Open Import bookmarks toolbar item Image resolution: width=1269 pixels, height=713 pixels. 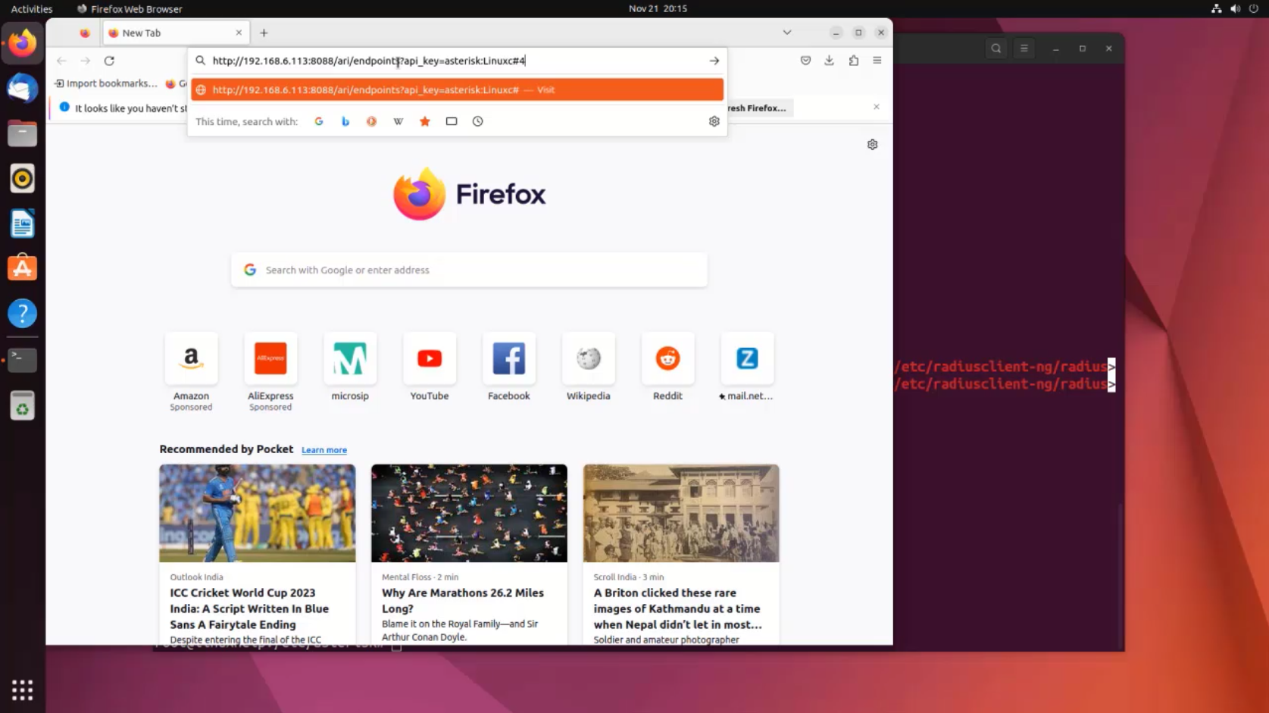pyautogui.click(x=106, y=83)
